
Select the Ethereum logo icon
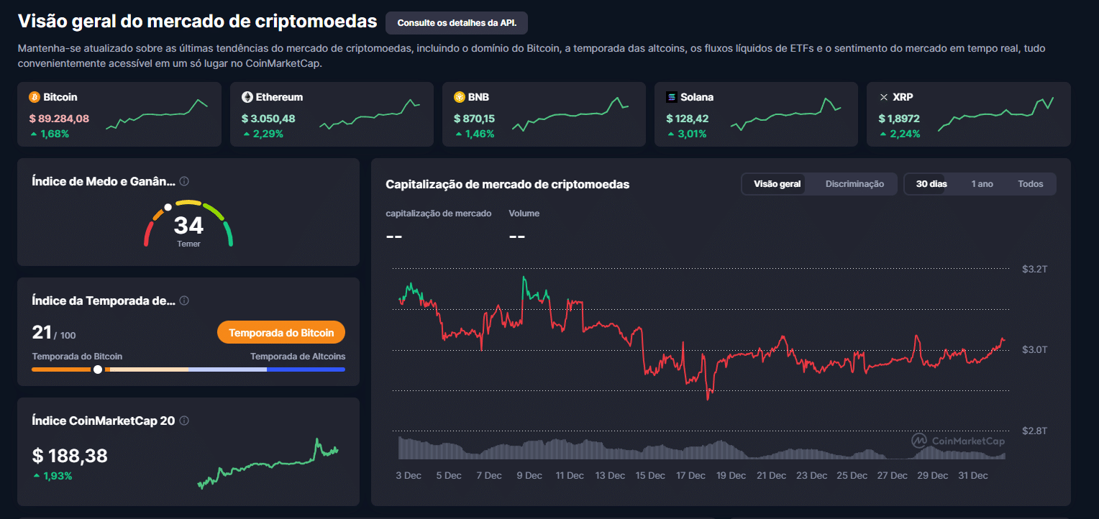click(x=247, y=96)
